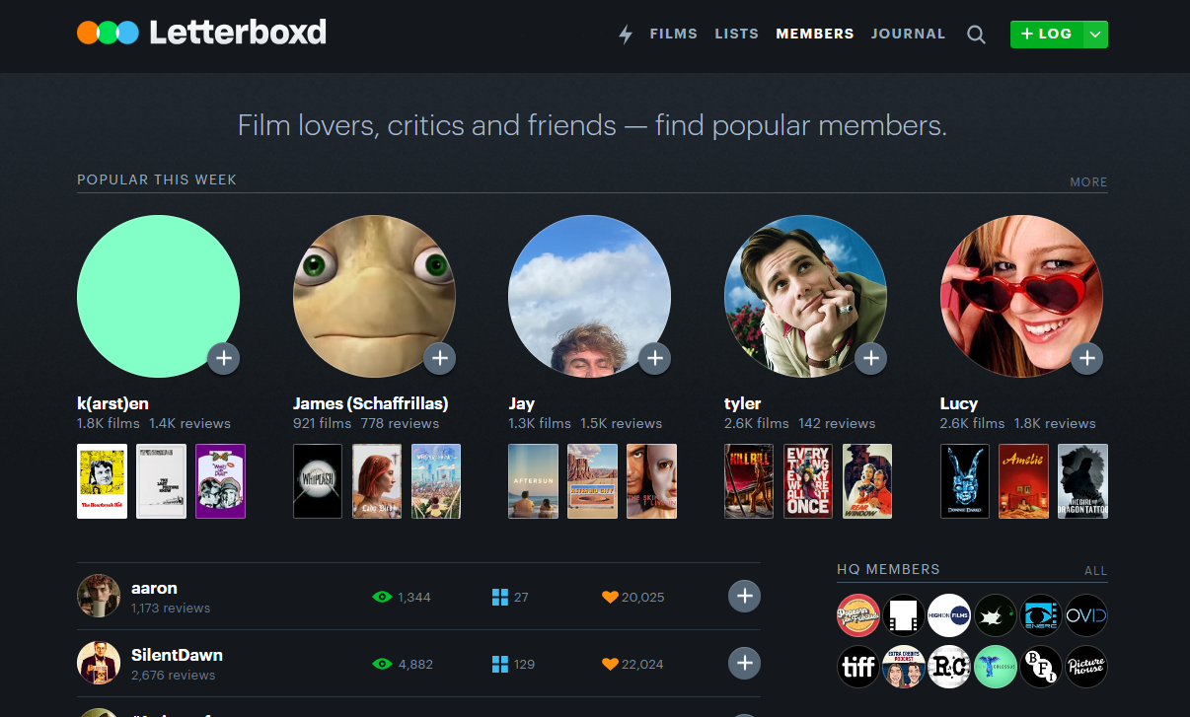Open SilentDawn's profile name in list
The width and height of the screenshot is (1190, 717).
[177, 655]
